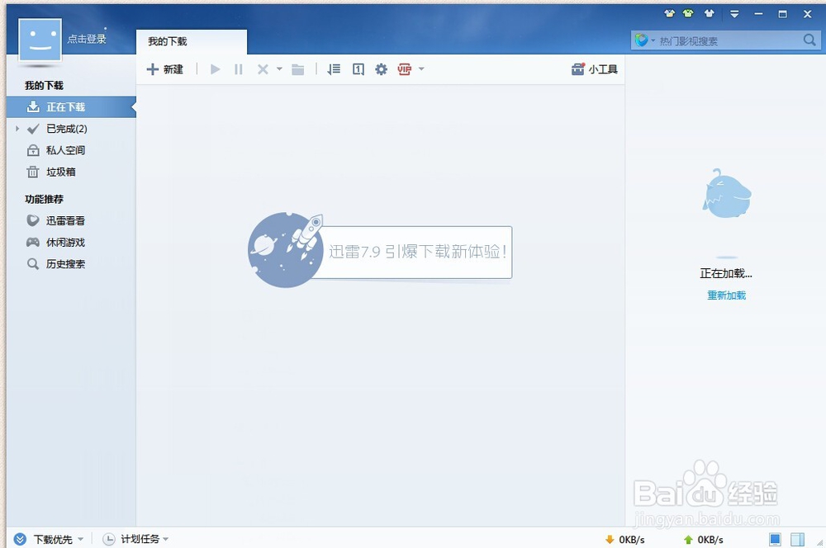This screenshot has height=548, width=826.
Task: Expand 计划任务 dropdown arrow
Action: (x=165, y=539)
